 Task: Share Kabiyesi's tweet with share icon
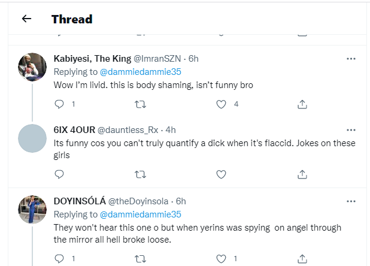(x=302, y=104)
